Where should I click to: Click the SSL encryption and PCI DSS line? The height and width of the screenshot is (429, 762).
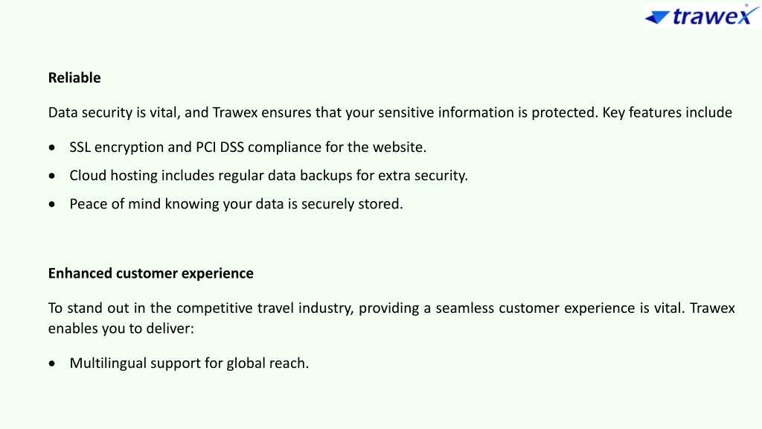pos(248,147)
